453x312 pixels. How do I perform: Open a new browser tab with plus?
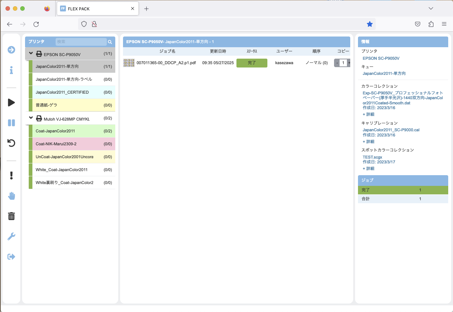tap(146, 8)
